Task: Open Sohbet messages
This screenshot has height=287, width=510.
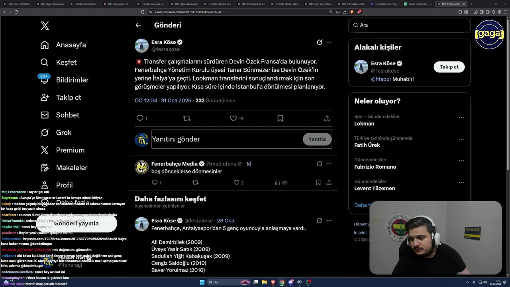Action: (x=60, y=115)
